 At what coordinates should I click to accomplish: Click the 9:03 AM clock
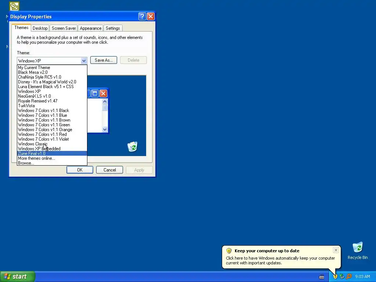(x=362, y=276)
